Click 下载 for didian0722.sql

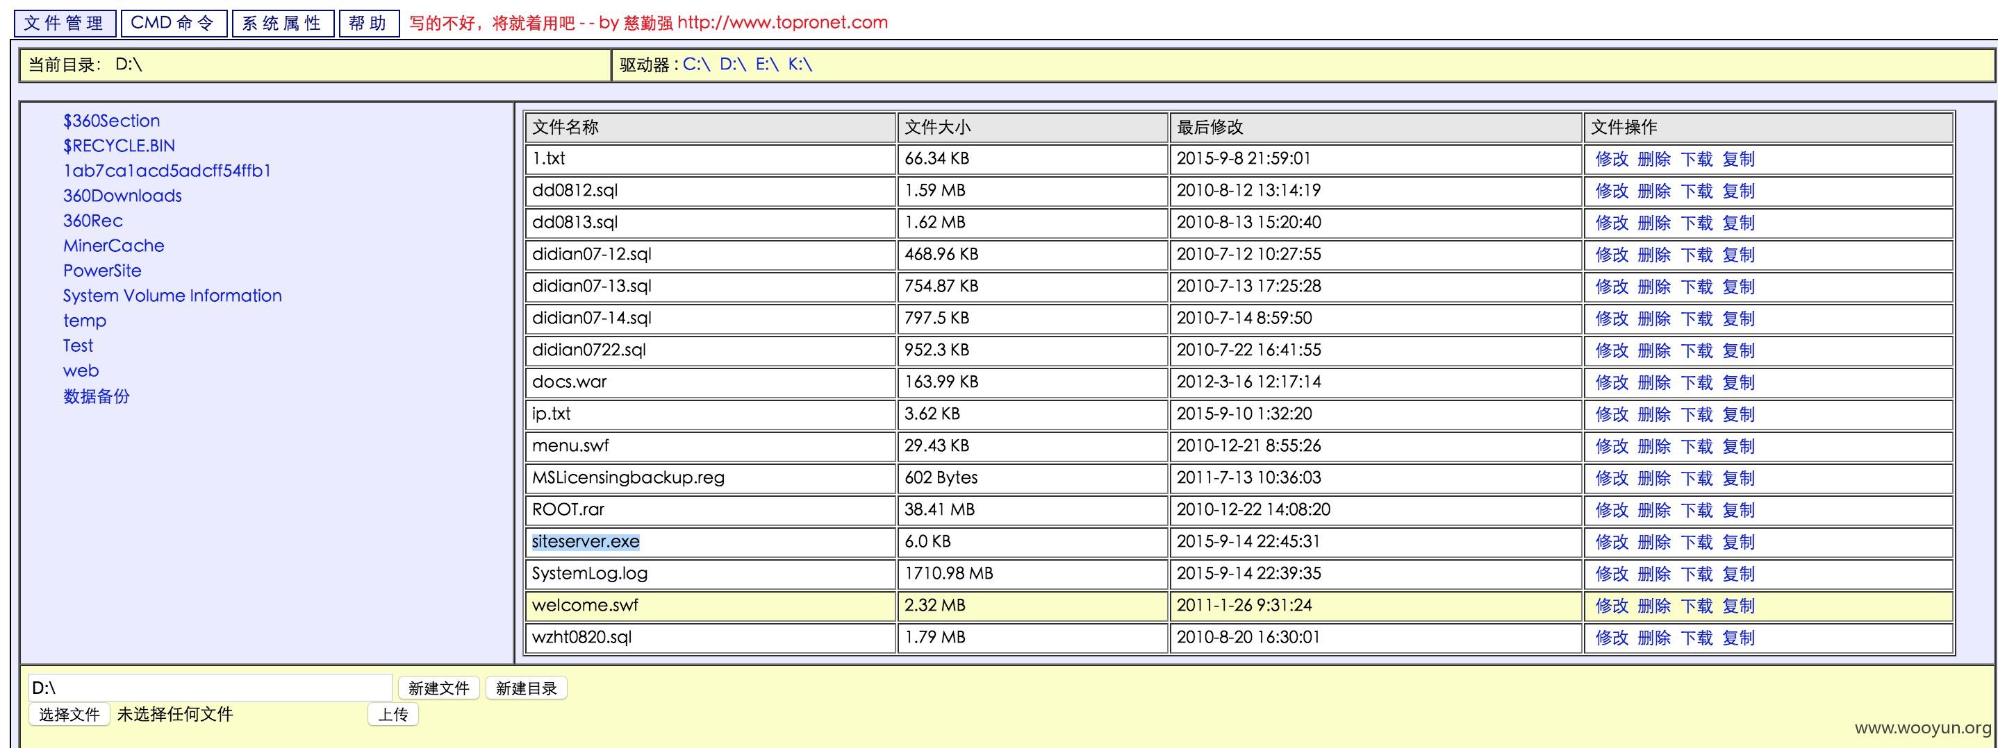(1696, 351)
